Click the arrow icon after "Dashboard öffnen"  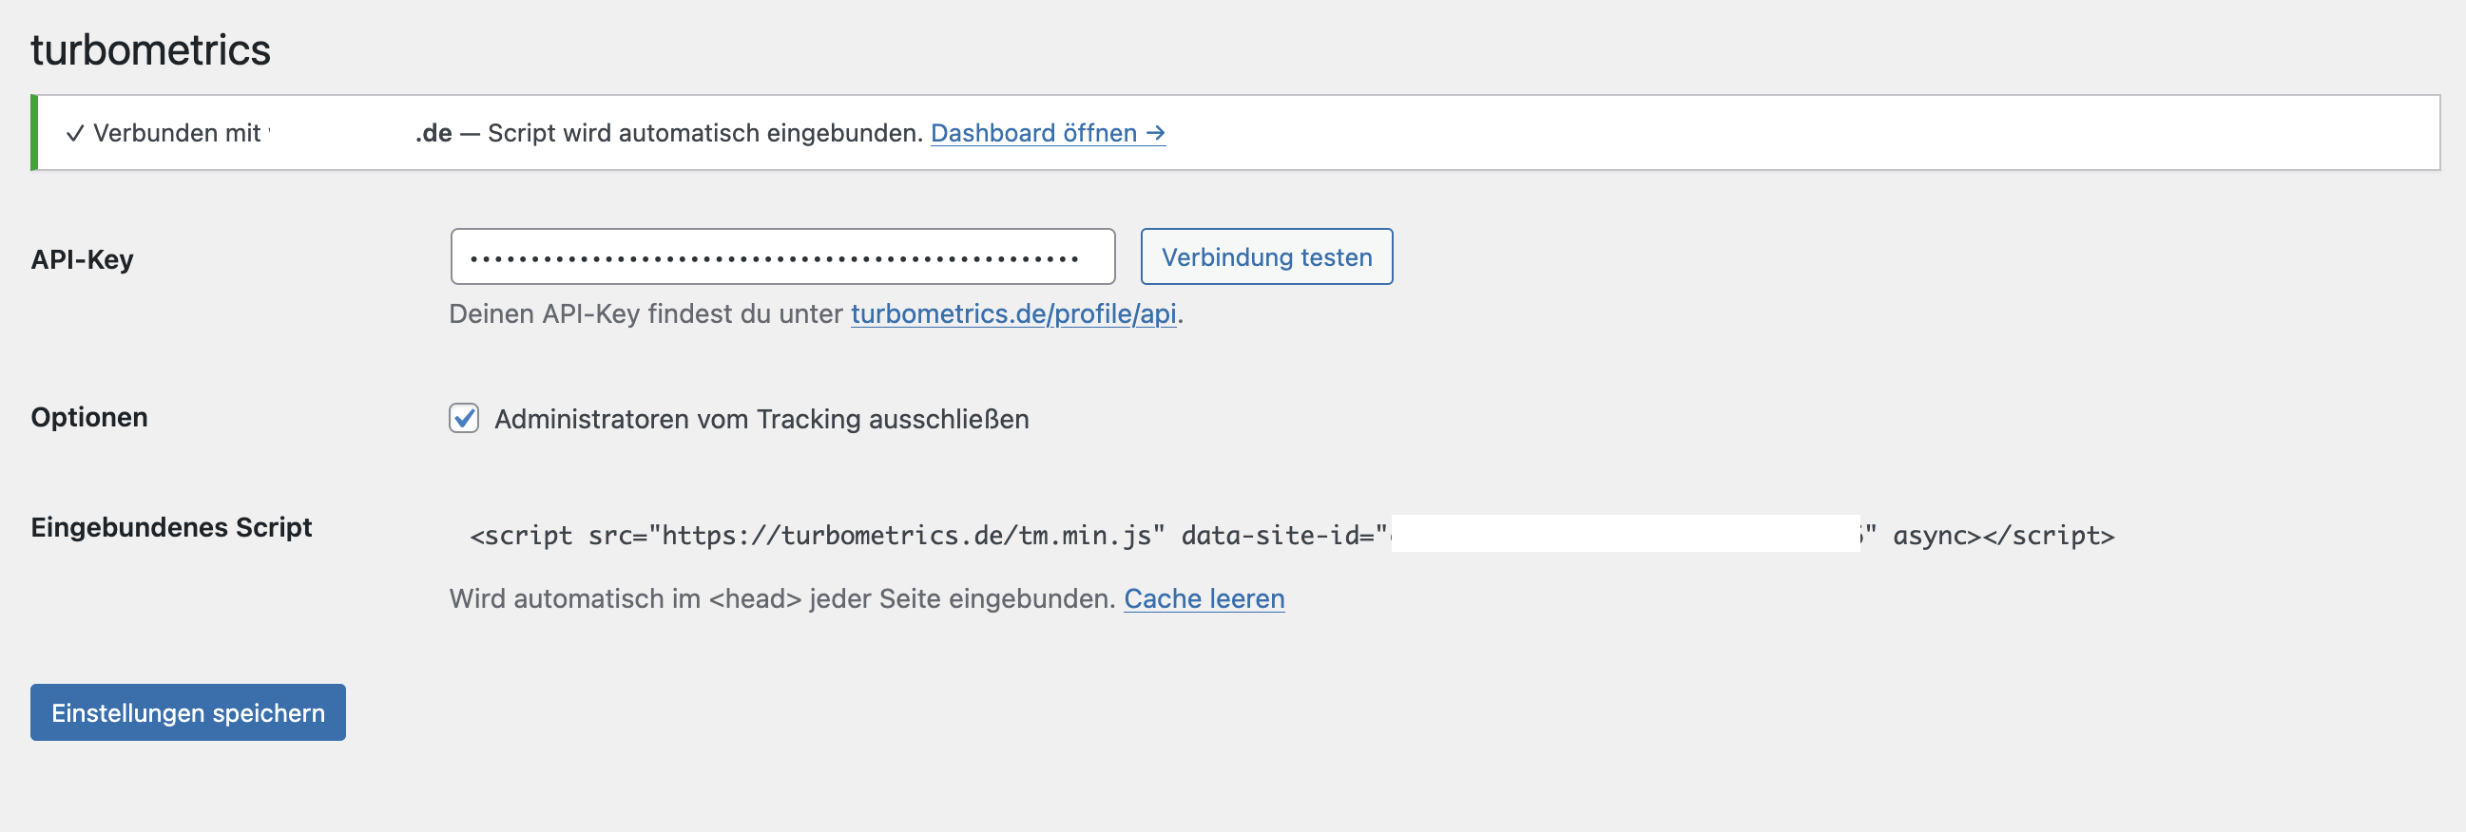click(1155, 133)
